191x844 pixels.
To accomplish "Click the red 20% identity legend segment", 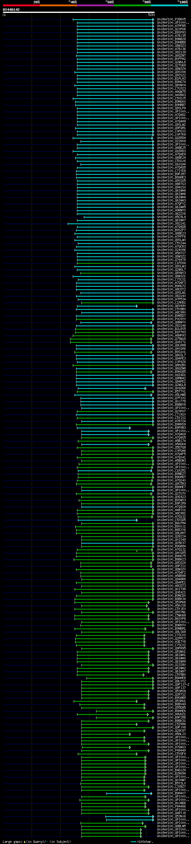I will [x=21, y=5].
